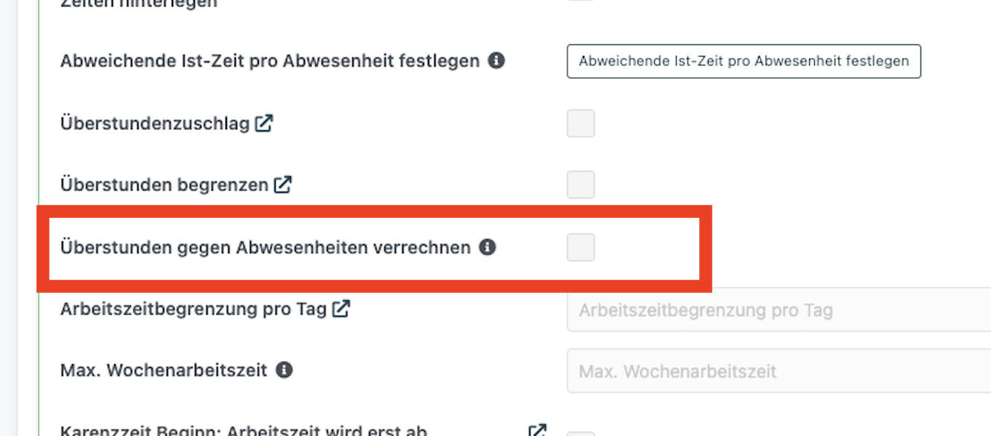Click the Max. Wochenarbeitszeit label text

point(164,371)
